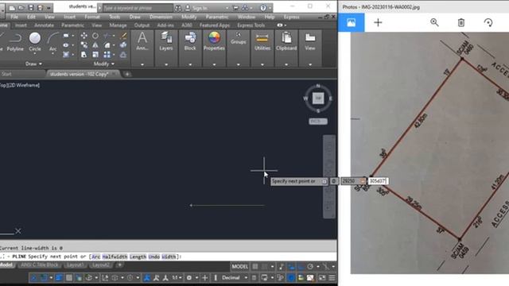Image resolution: width=509 pixels, height=286 pixels.
Task: Click the Scale tool in the Modify panel
Action: point(95,55)
